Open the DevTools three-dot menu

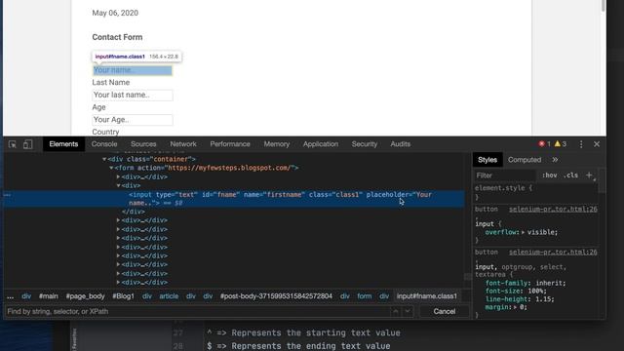pos(581,144)
